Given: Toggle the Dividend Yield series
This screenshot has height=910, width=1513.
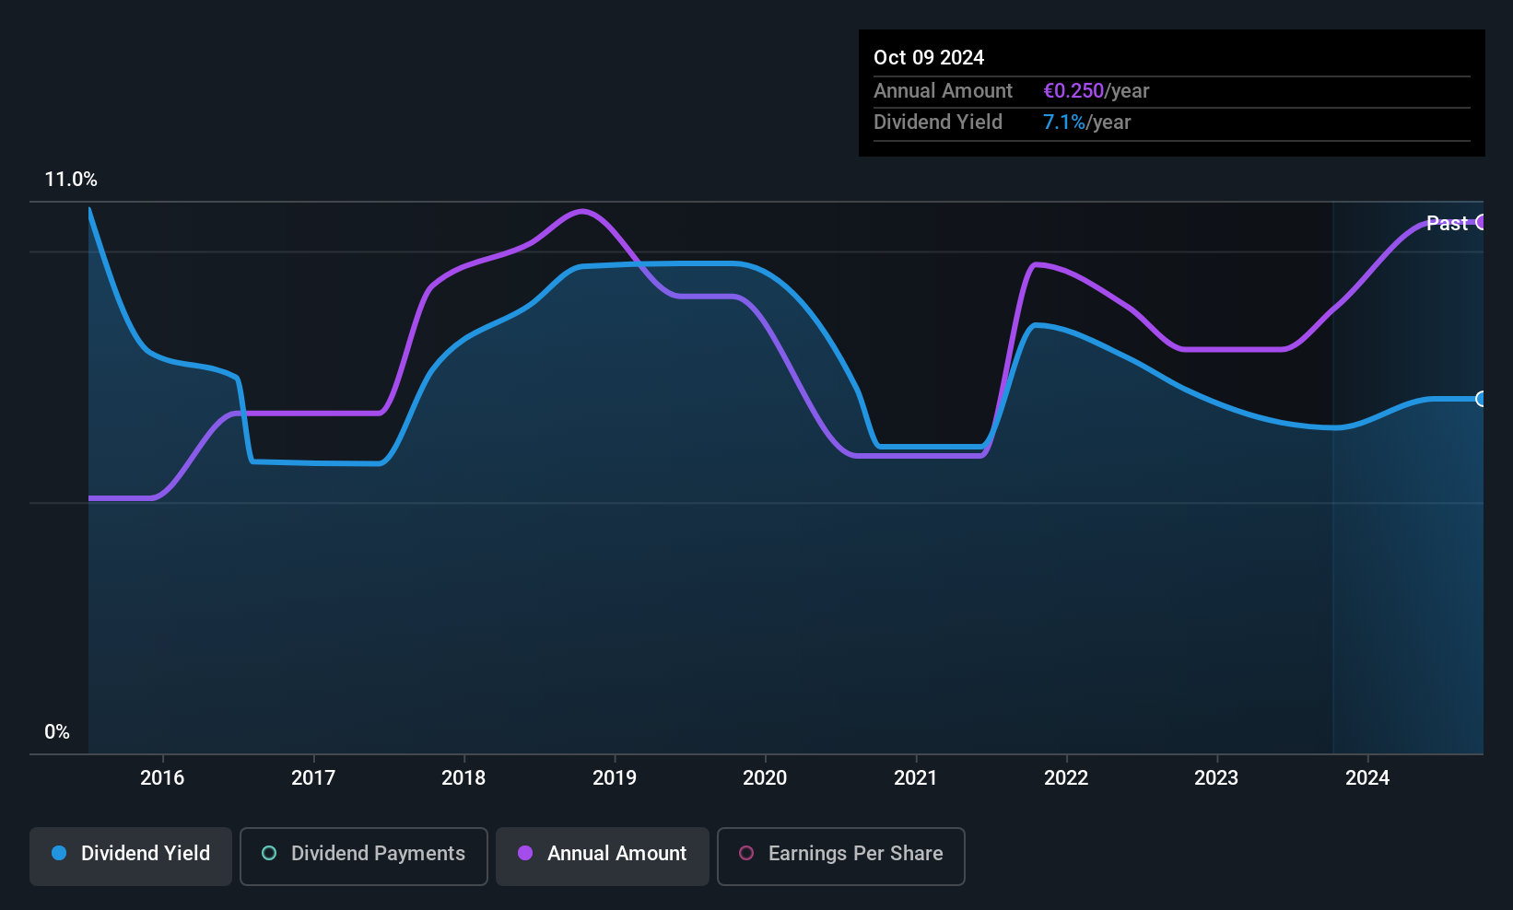Looking at the screenshot, I should 131,857.
